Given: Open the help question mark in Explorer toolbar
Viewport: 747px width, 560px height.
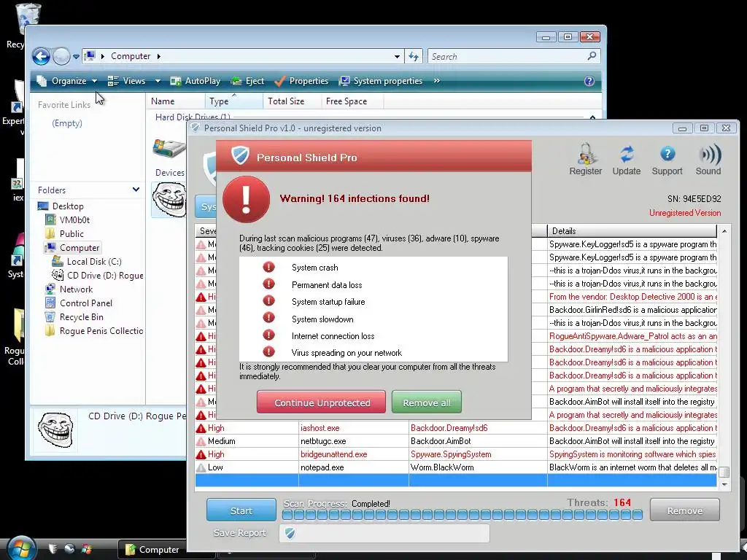Looking at the screenshot, I should point(589,81).
